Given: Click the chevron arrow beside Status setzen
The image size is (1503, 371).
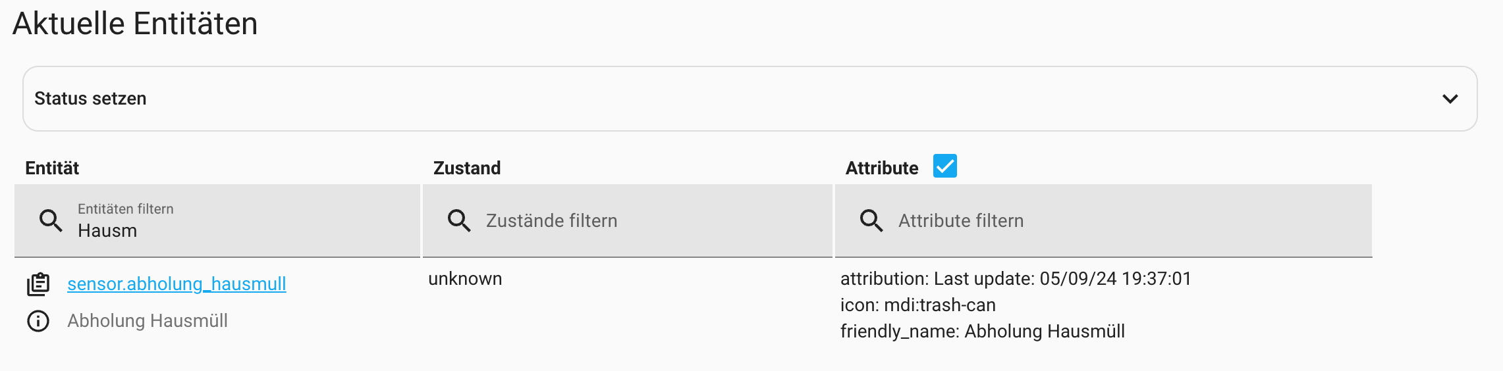Looking at the screenshot, I should (x=1450, y=99).
